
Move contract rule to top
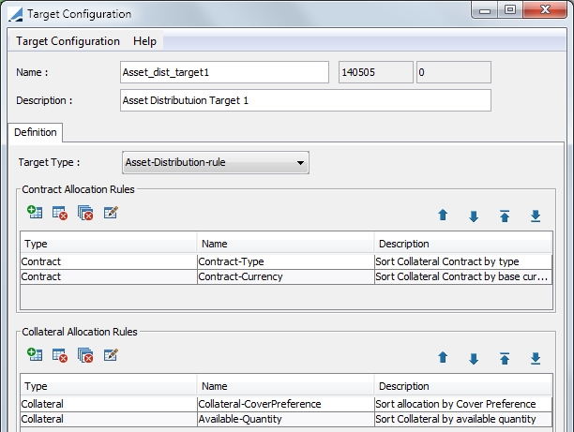505,216
